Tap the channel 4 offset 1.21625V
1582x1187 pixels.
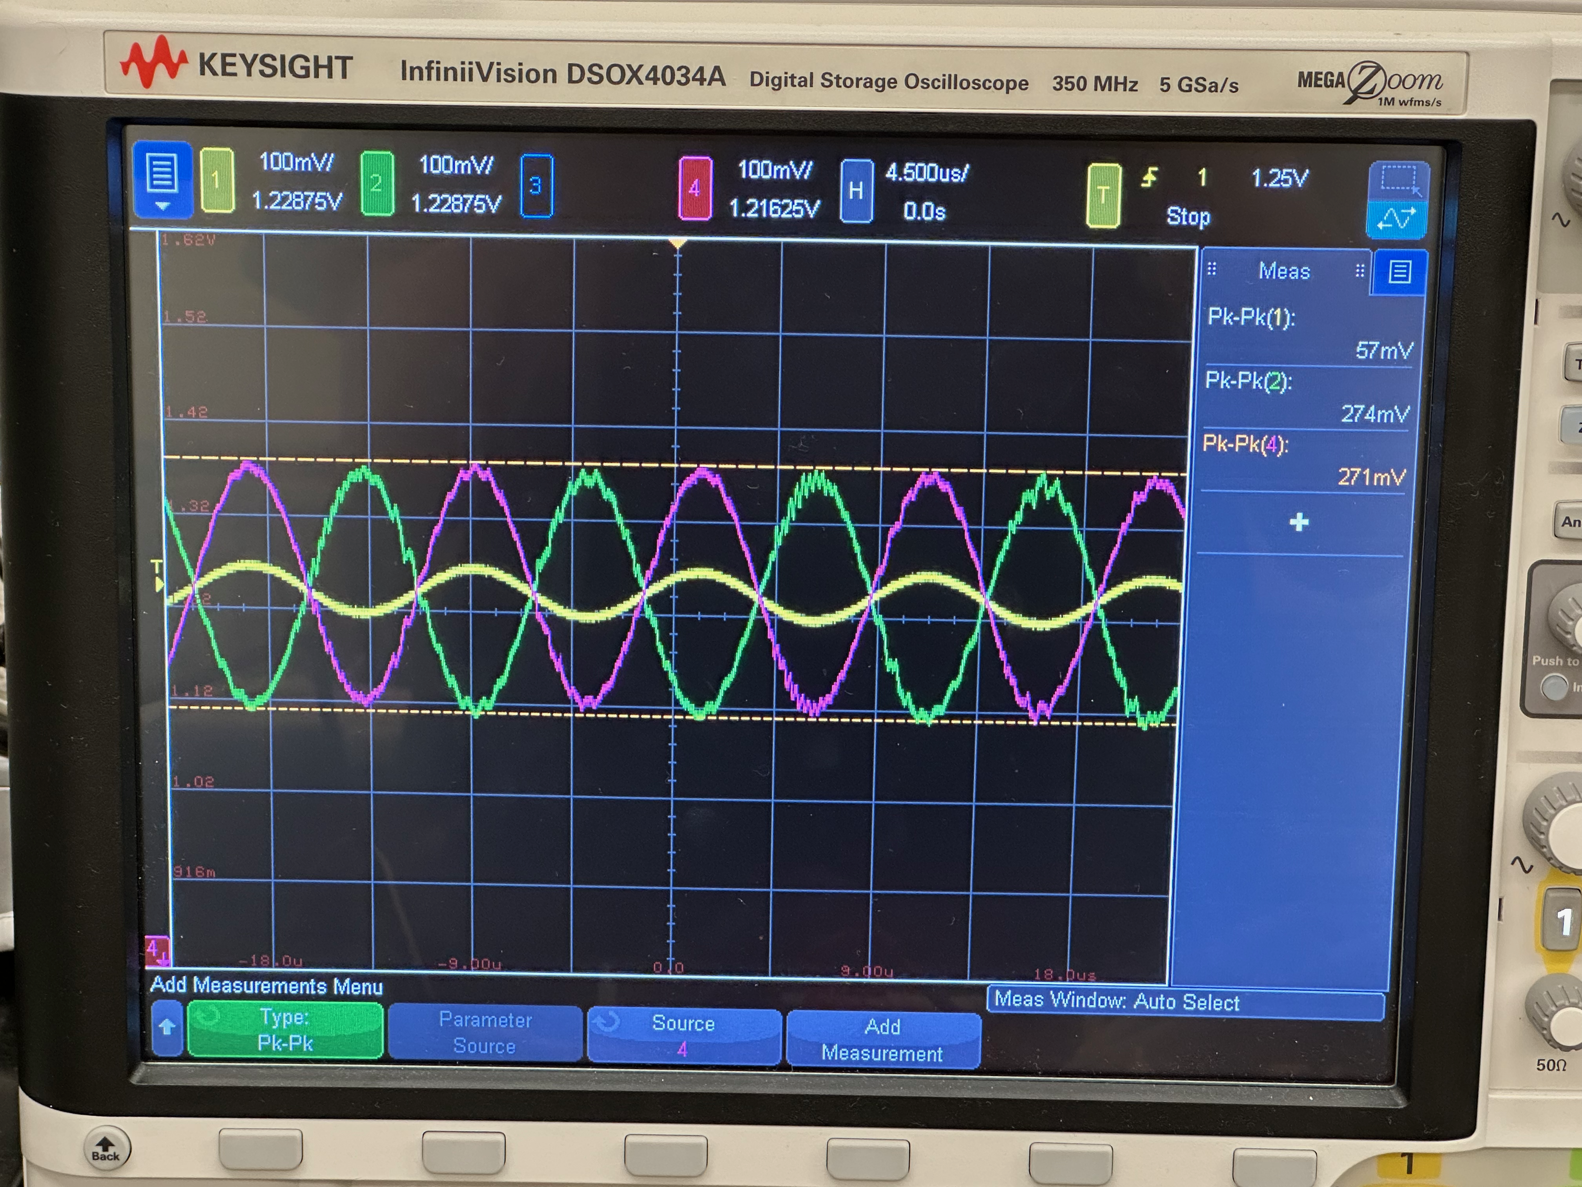point(774,209)
